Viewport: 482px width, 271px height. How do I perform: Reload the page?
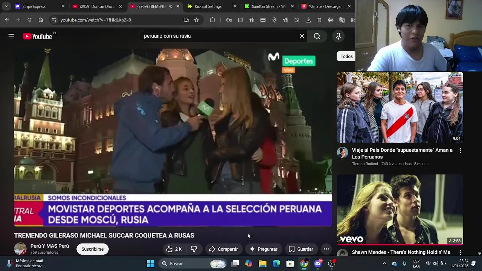coord(29,20)
